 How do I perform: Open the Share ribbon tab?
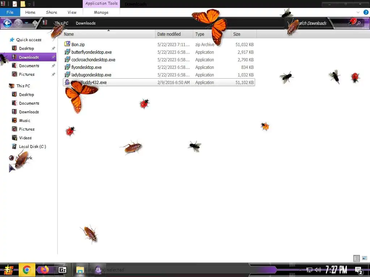(x=51, y=12)
